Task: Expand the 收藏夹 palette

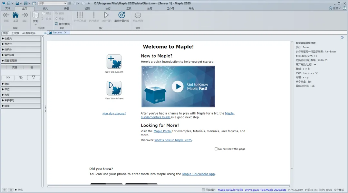Action: (x=21, y=38)
